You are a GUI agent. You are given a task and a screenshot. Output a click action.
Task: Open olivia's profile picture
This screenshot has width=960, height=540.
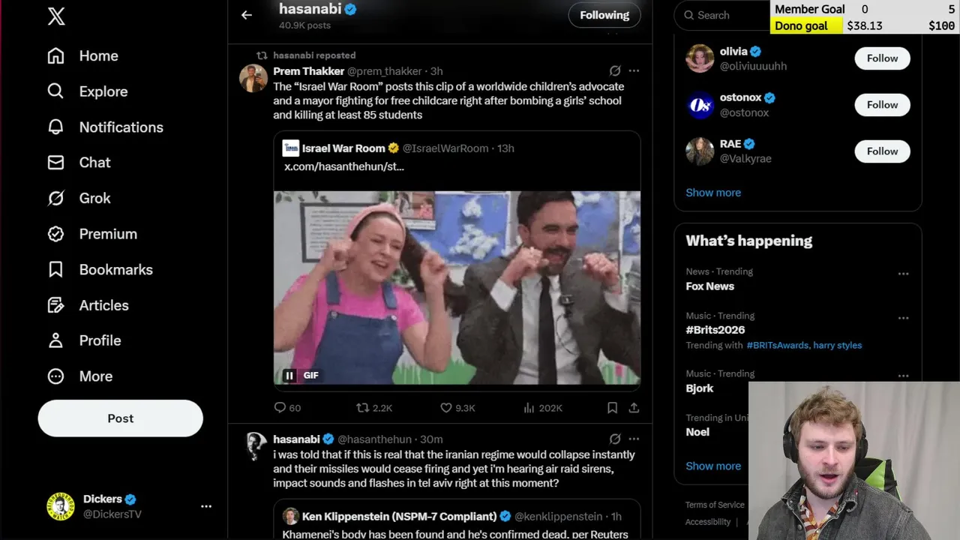click(700, 58)
